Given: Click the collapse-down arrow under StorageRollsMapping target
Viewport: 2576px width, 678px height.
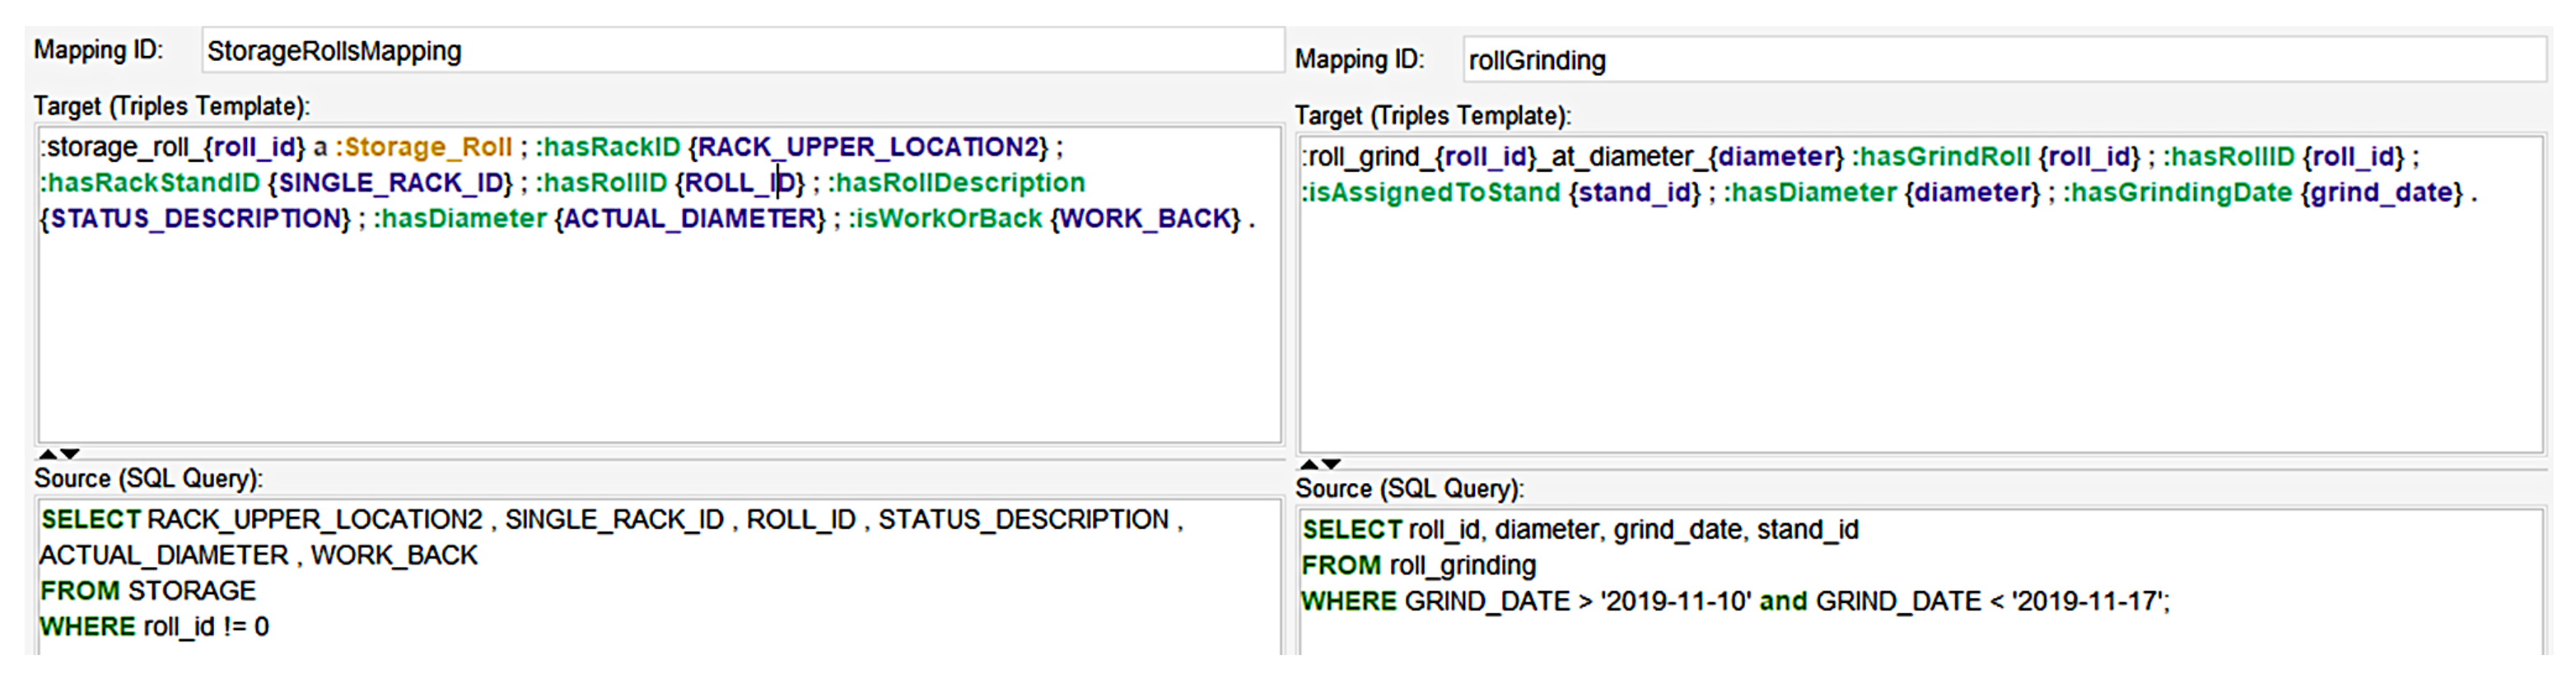Looking at the screenshot, I should [70, 454].
